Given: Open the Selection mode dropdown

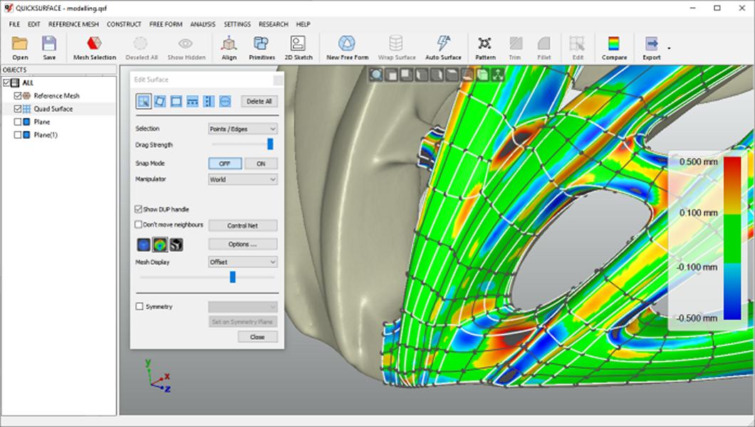Looking at the screenshot, I should point(242,129).
